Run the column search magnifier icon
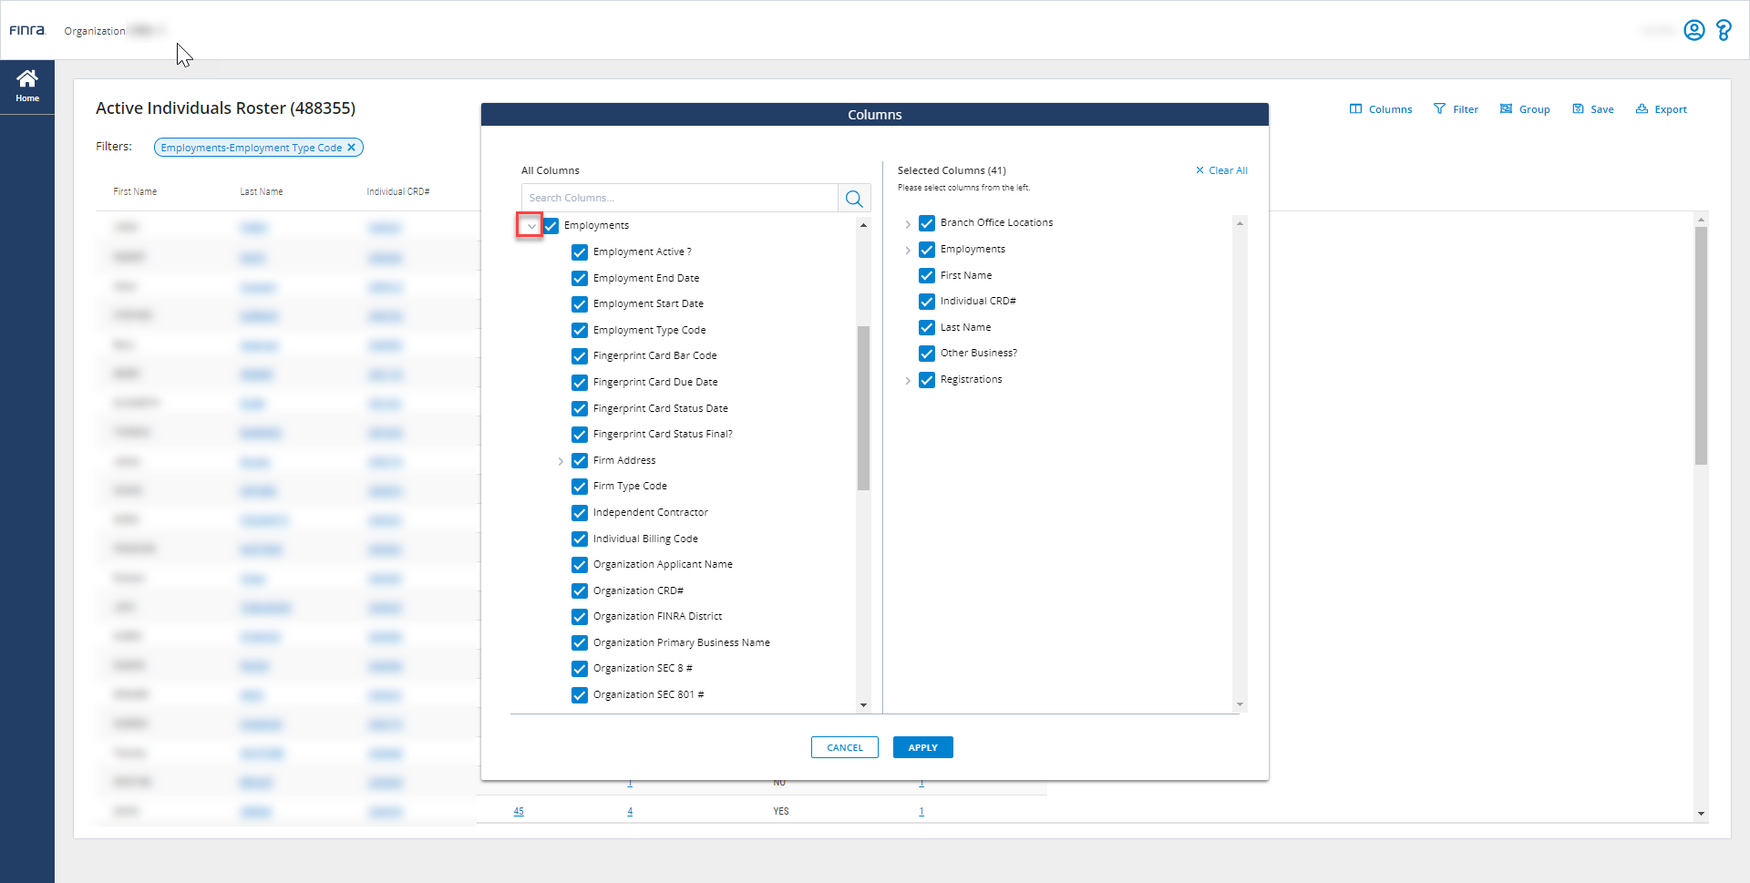Screen dimensions: 1750x883 tap(854, 198)
